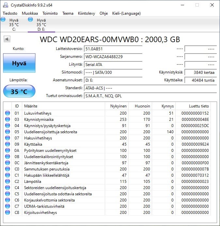
Task: Open the Muokkaa menu
Action: (x=30, y=13)
